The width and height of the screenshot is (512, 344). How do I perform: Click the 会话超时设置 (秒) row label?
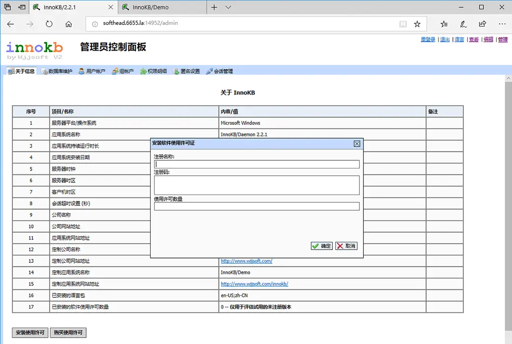tap(71, 203)
